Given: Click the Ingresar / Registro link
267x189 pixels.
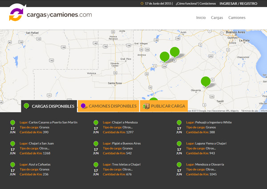Looking at the screenshot, I should coord(238,4).
